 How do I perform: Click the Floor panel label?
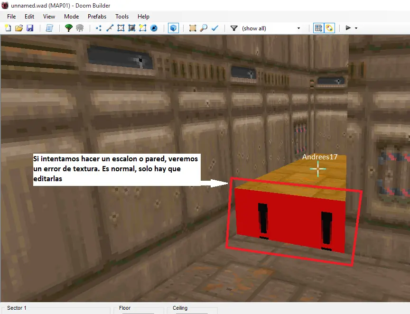(x=125, y=308)
